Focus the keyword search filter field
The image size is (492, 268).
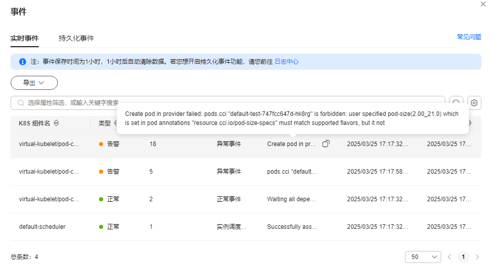[227, 103]
